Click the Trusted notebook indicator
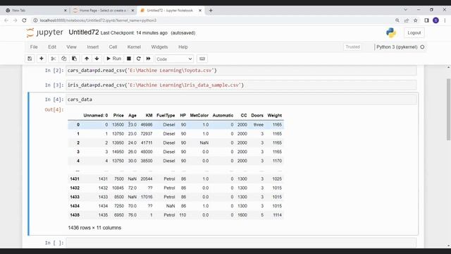451x254 pixels. pos(352,47)
